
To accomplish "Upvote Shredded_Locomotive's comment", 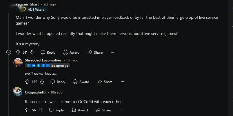I will click(27, 82).
